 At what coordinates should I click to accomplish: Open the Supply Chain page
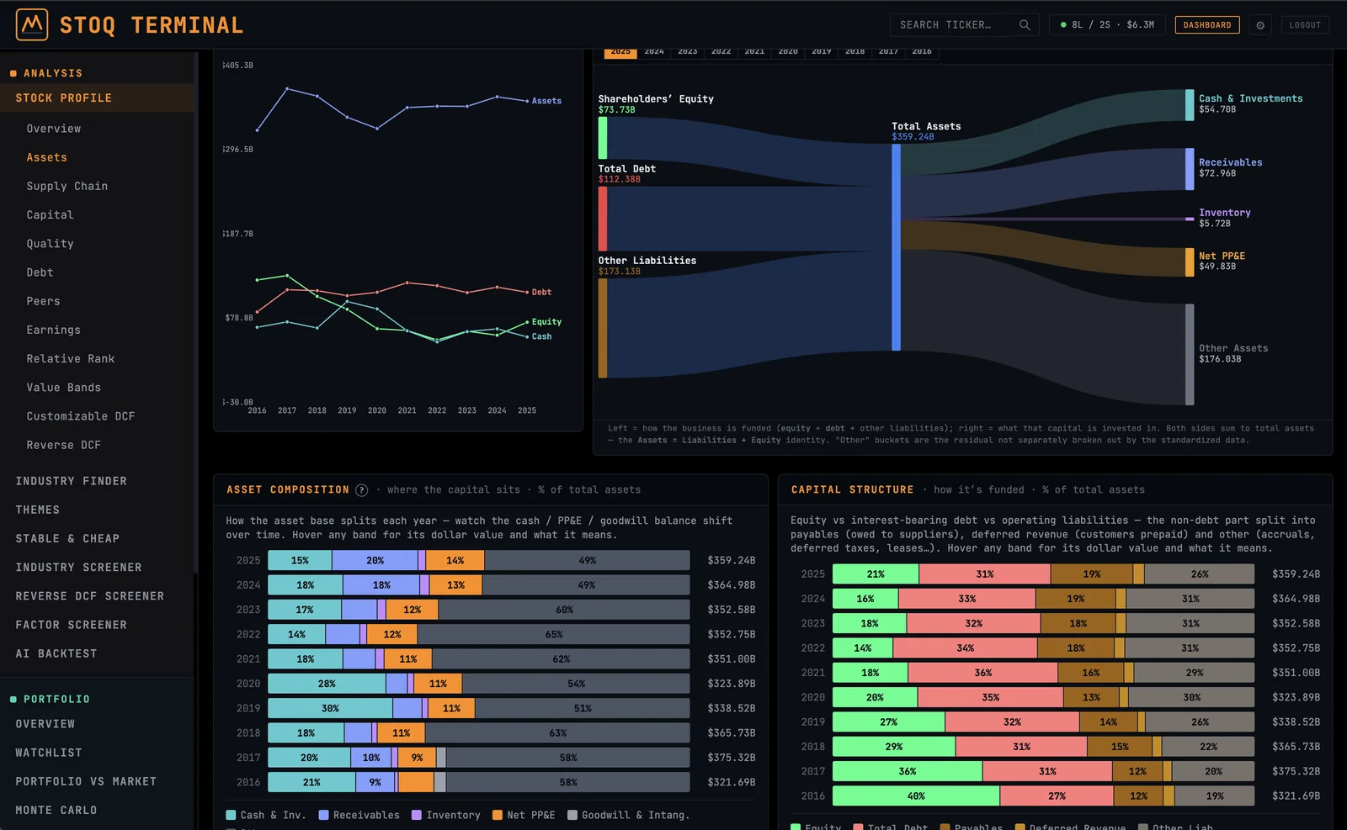pos(67,186)
